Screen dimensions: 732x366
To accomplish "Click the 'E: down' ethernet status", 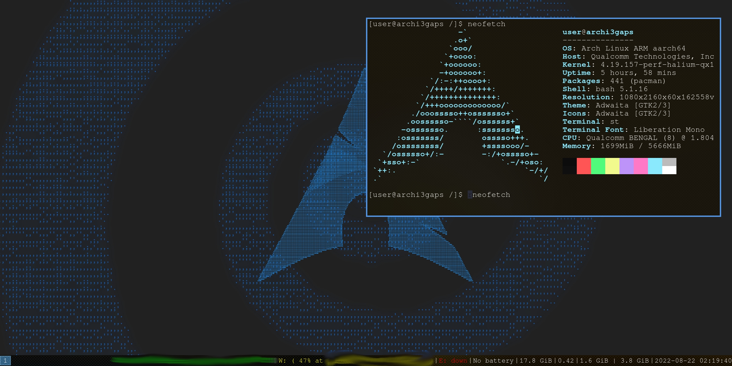I will (x=453, y=361).
